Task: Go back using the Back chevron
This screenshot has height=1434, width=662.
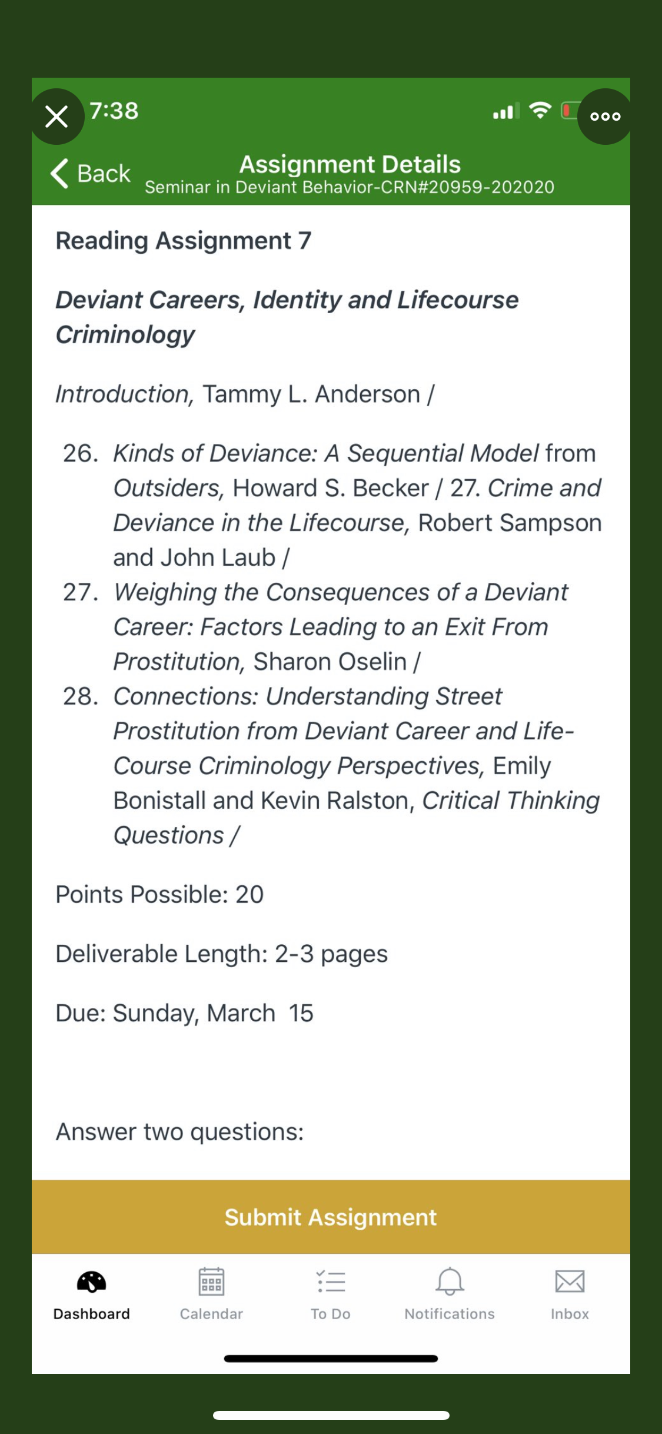Action: (60, 173)
